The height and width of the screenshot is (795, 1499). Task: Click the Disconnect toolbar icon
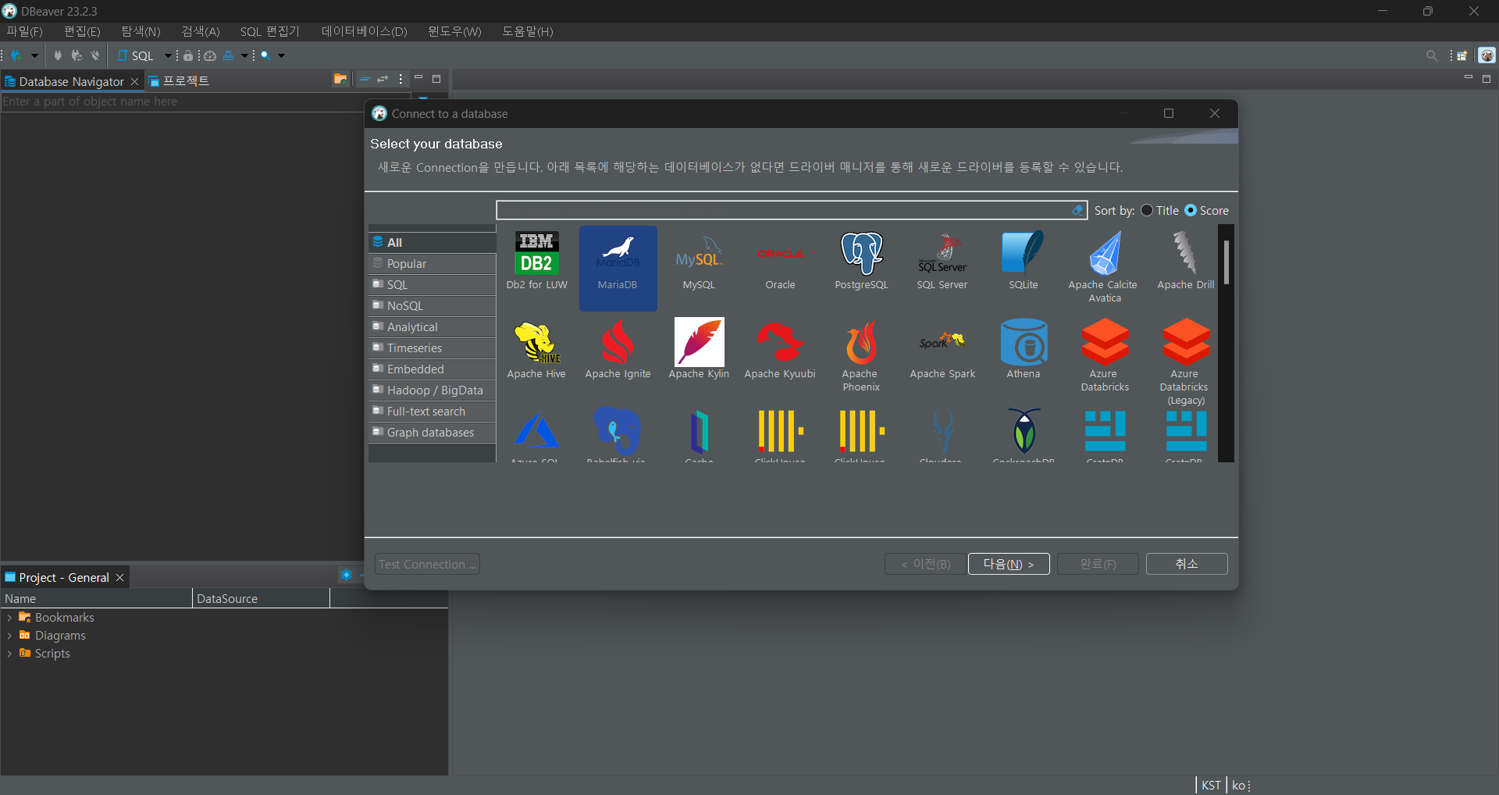[95, 55]
